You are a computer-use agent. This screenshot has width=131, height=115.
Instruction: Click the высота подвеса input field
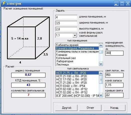(x=66, y=29)
